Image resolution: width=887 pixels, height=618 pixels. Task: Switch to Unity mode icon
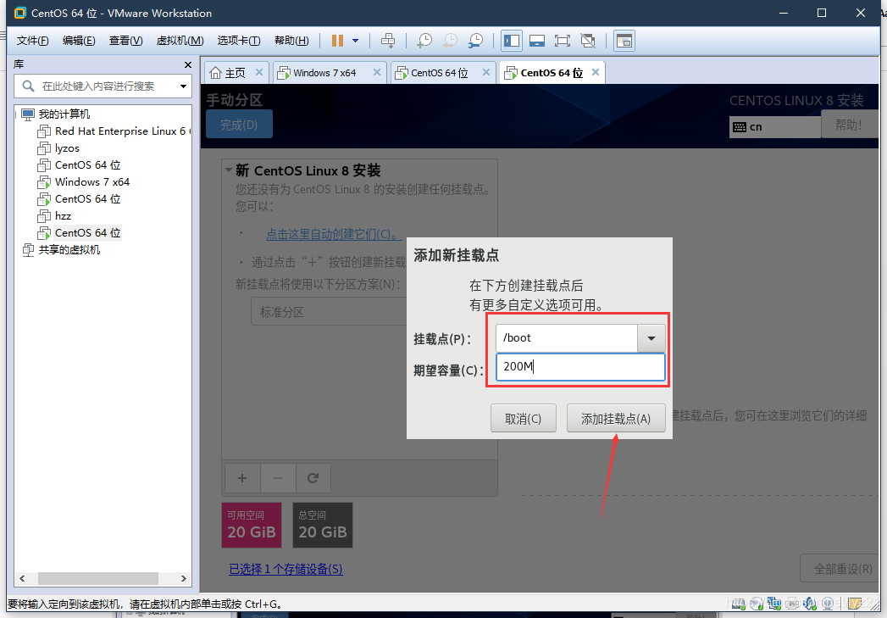click(x=588, y=41)
